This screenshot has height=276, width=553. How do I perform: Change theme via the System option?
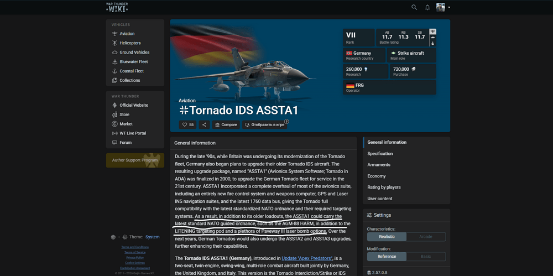[153, 237]
